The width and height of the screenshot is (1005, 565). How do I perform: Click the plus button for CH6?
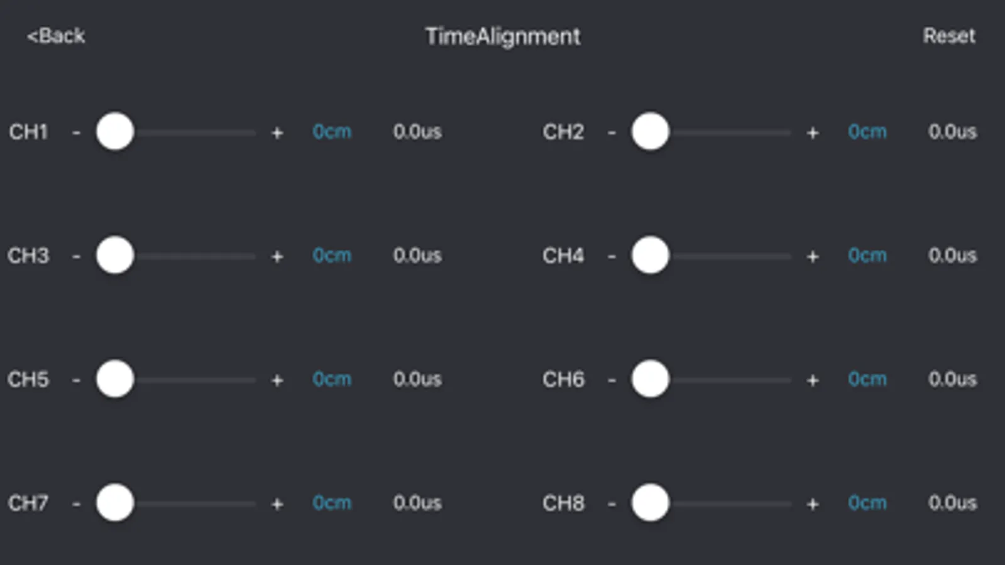(x=813, y=379)
